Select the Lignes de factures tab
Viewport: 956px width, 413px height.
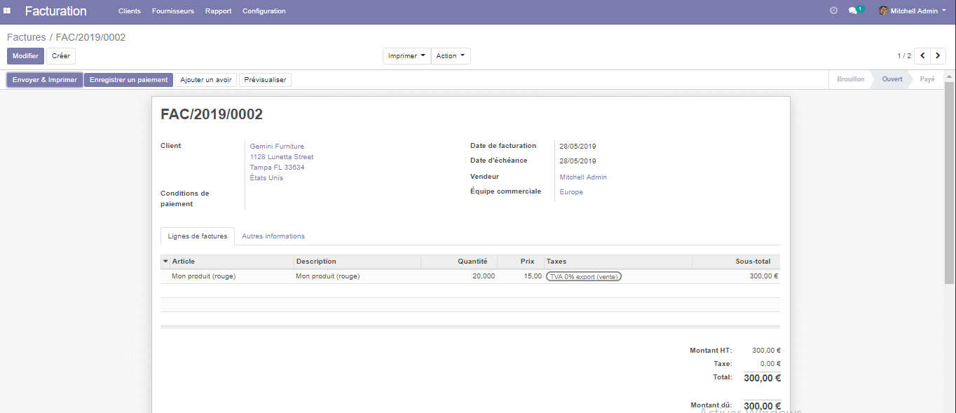pyautogui.click(x=198, y=236)
